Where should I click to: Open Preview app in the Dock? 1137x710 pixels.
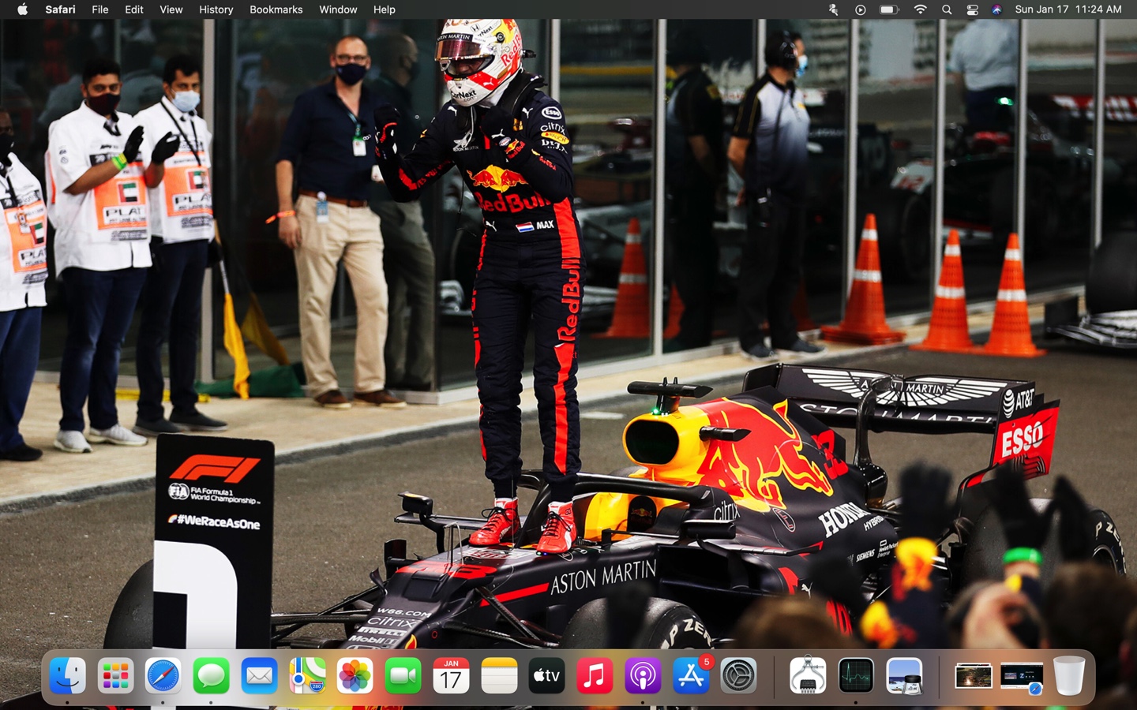[x=904, y=676]
